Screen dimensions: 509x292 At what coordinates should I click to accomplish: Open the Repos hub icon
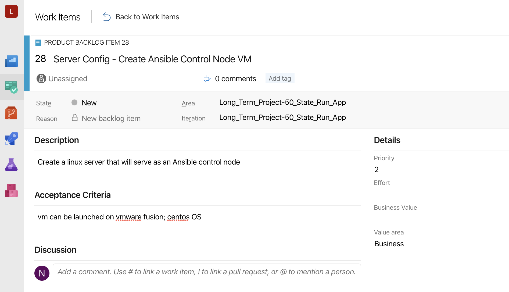pos(11,113)
